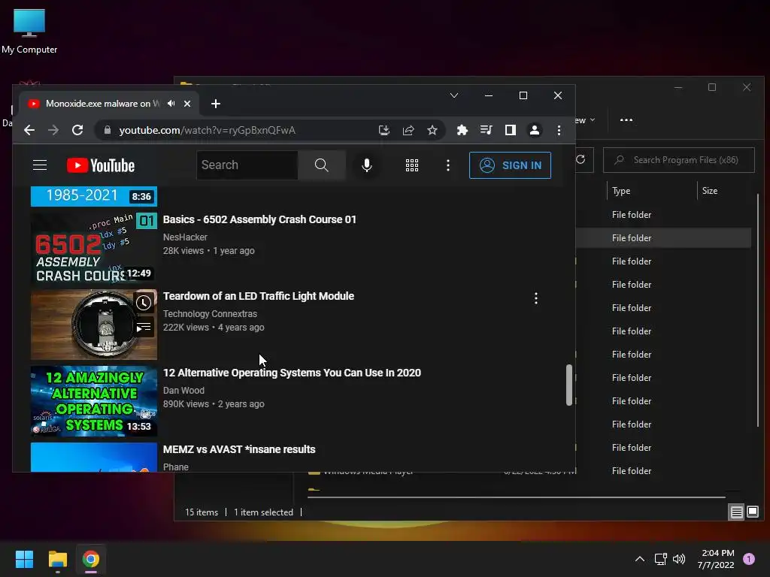Open Chrome three-dot menu

(x=559, y=130)
